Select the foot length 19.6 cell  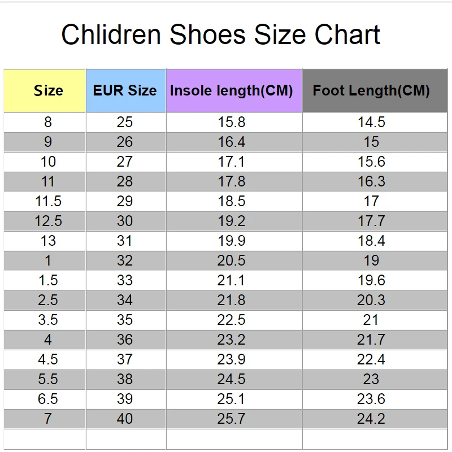click(371, 280)
